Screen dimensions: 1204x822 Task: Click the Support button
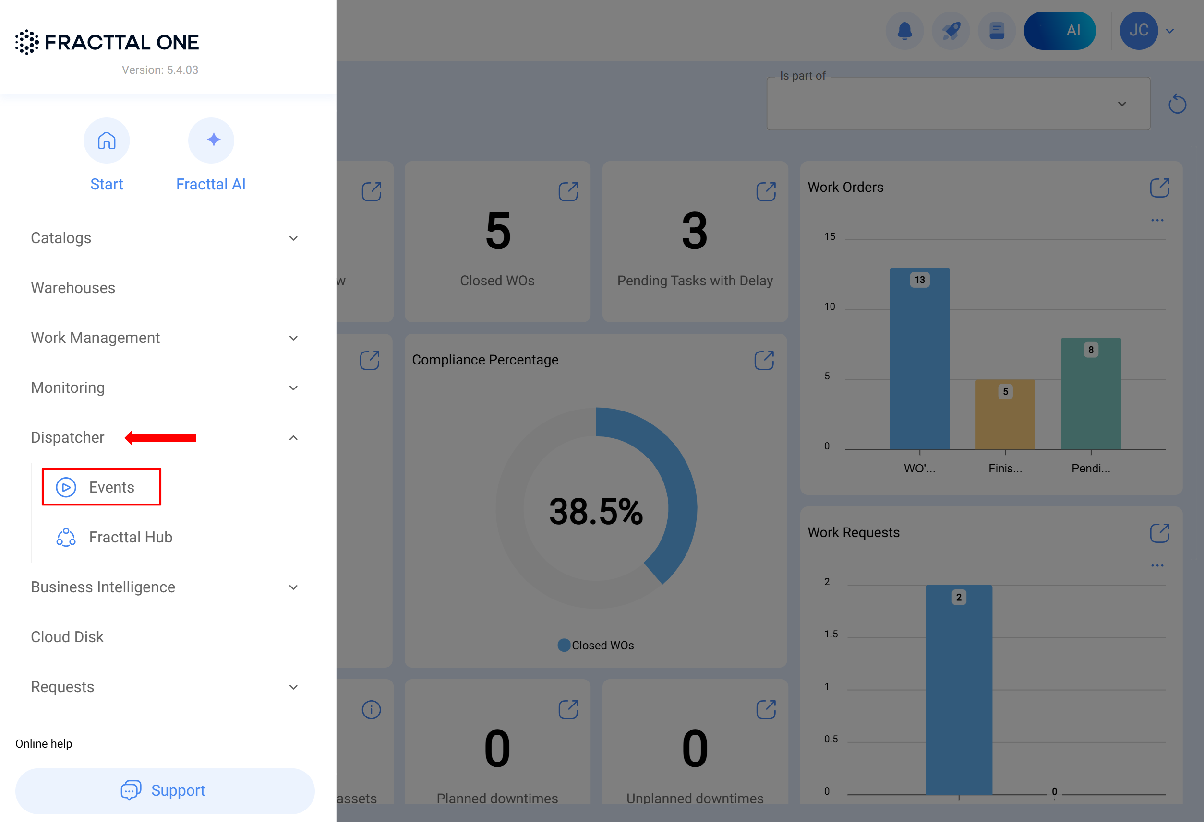pyautogui.click(x=165, y=790)
